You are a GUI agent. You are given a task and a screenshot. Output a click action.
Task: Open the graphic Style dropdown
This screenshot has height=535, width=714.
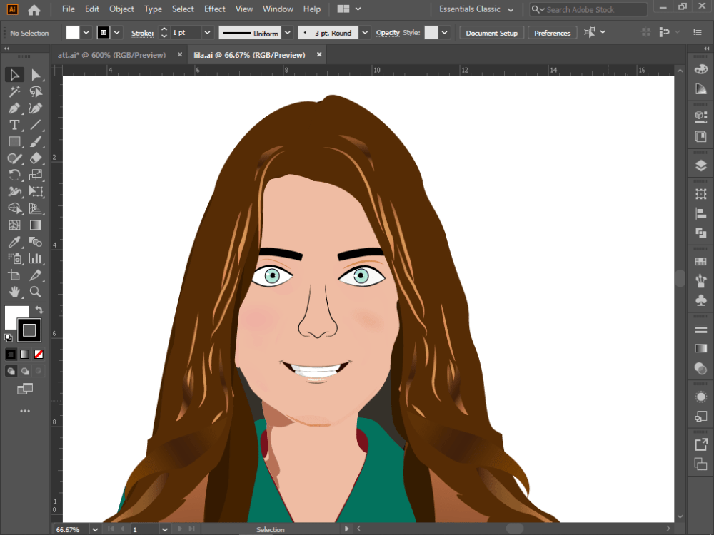tap(444, 33)
